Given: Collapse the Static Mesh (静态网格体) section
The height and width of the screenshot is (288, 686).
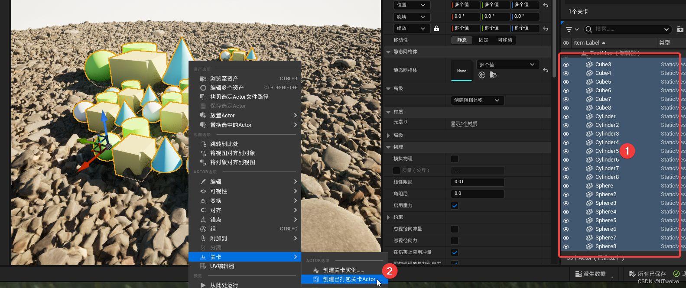Looking at the screenshot, I should (388, 52).
